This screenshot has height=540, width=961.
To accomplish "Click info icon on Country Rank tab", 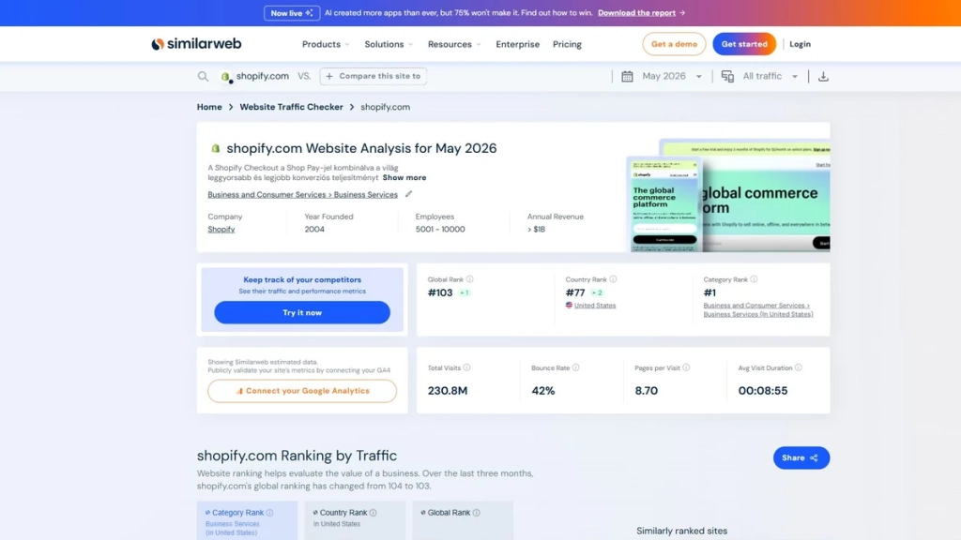I will coord(374,513).
